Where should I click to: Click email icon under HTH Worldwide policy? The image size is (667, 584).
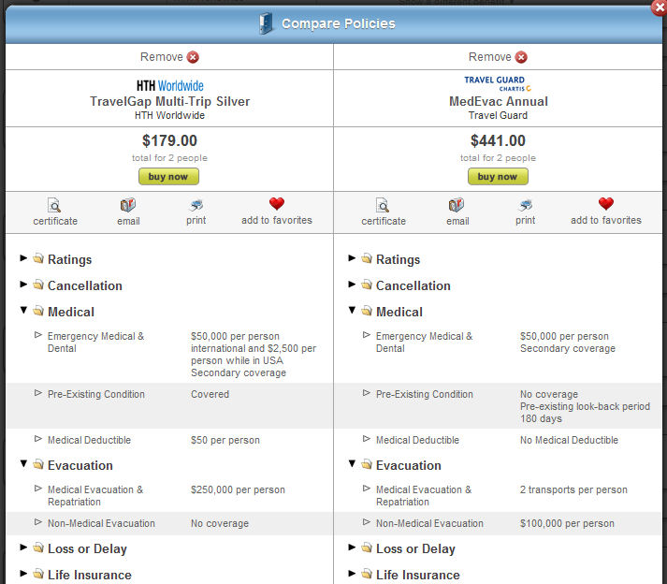click(128, 205)
